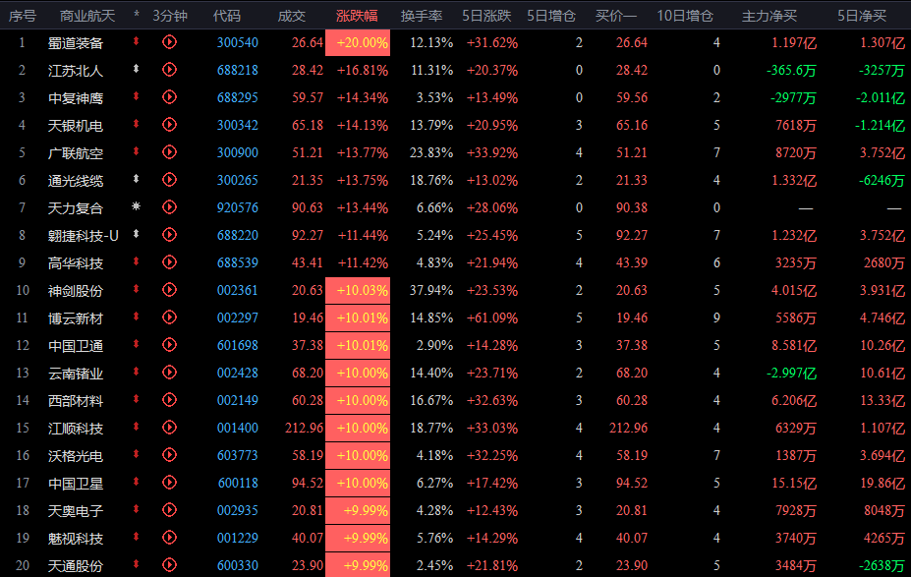Open the play icon for 天通股份
The image size is (911, 577).
click(x=169, y=566)
